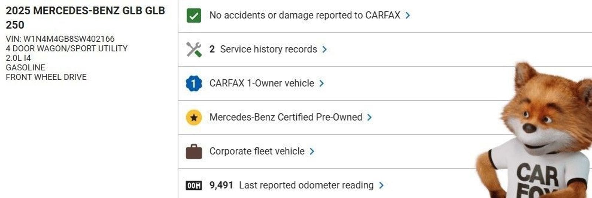Open the Corporate fleet vehicle link

(x=257, y=151)
